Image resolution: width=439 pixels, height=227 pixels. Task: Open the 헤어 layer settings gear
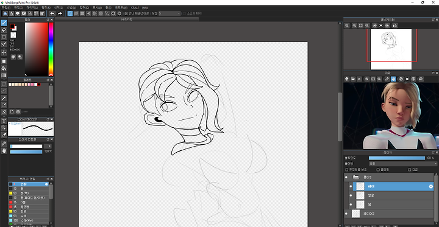click(431, 186)
